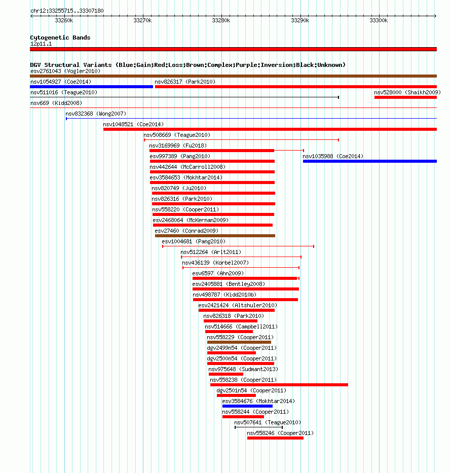The width and height of the screenshot is (451, 473).
Task: Click esv997389 (Pang2010) variant label
Action: coord(180,156)
